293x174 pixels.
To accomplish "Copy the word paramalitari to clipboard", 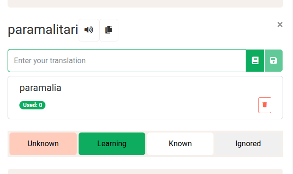I will pyautogui.click(x=109, y=30).
